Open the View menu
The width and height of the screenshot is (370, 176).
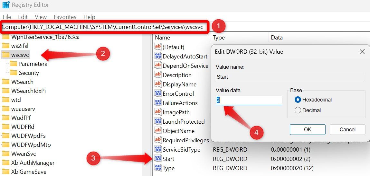(41, 17)
